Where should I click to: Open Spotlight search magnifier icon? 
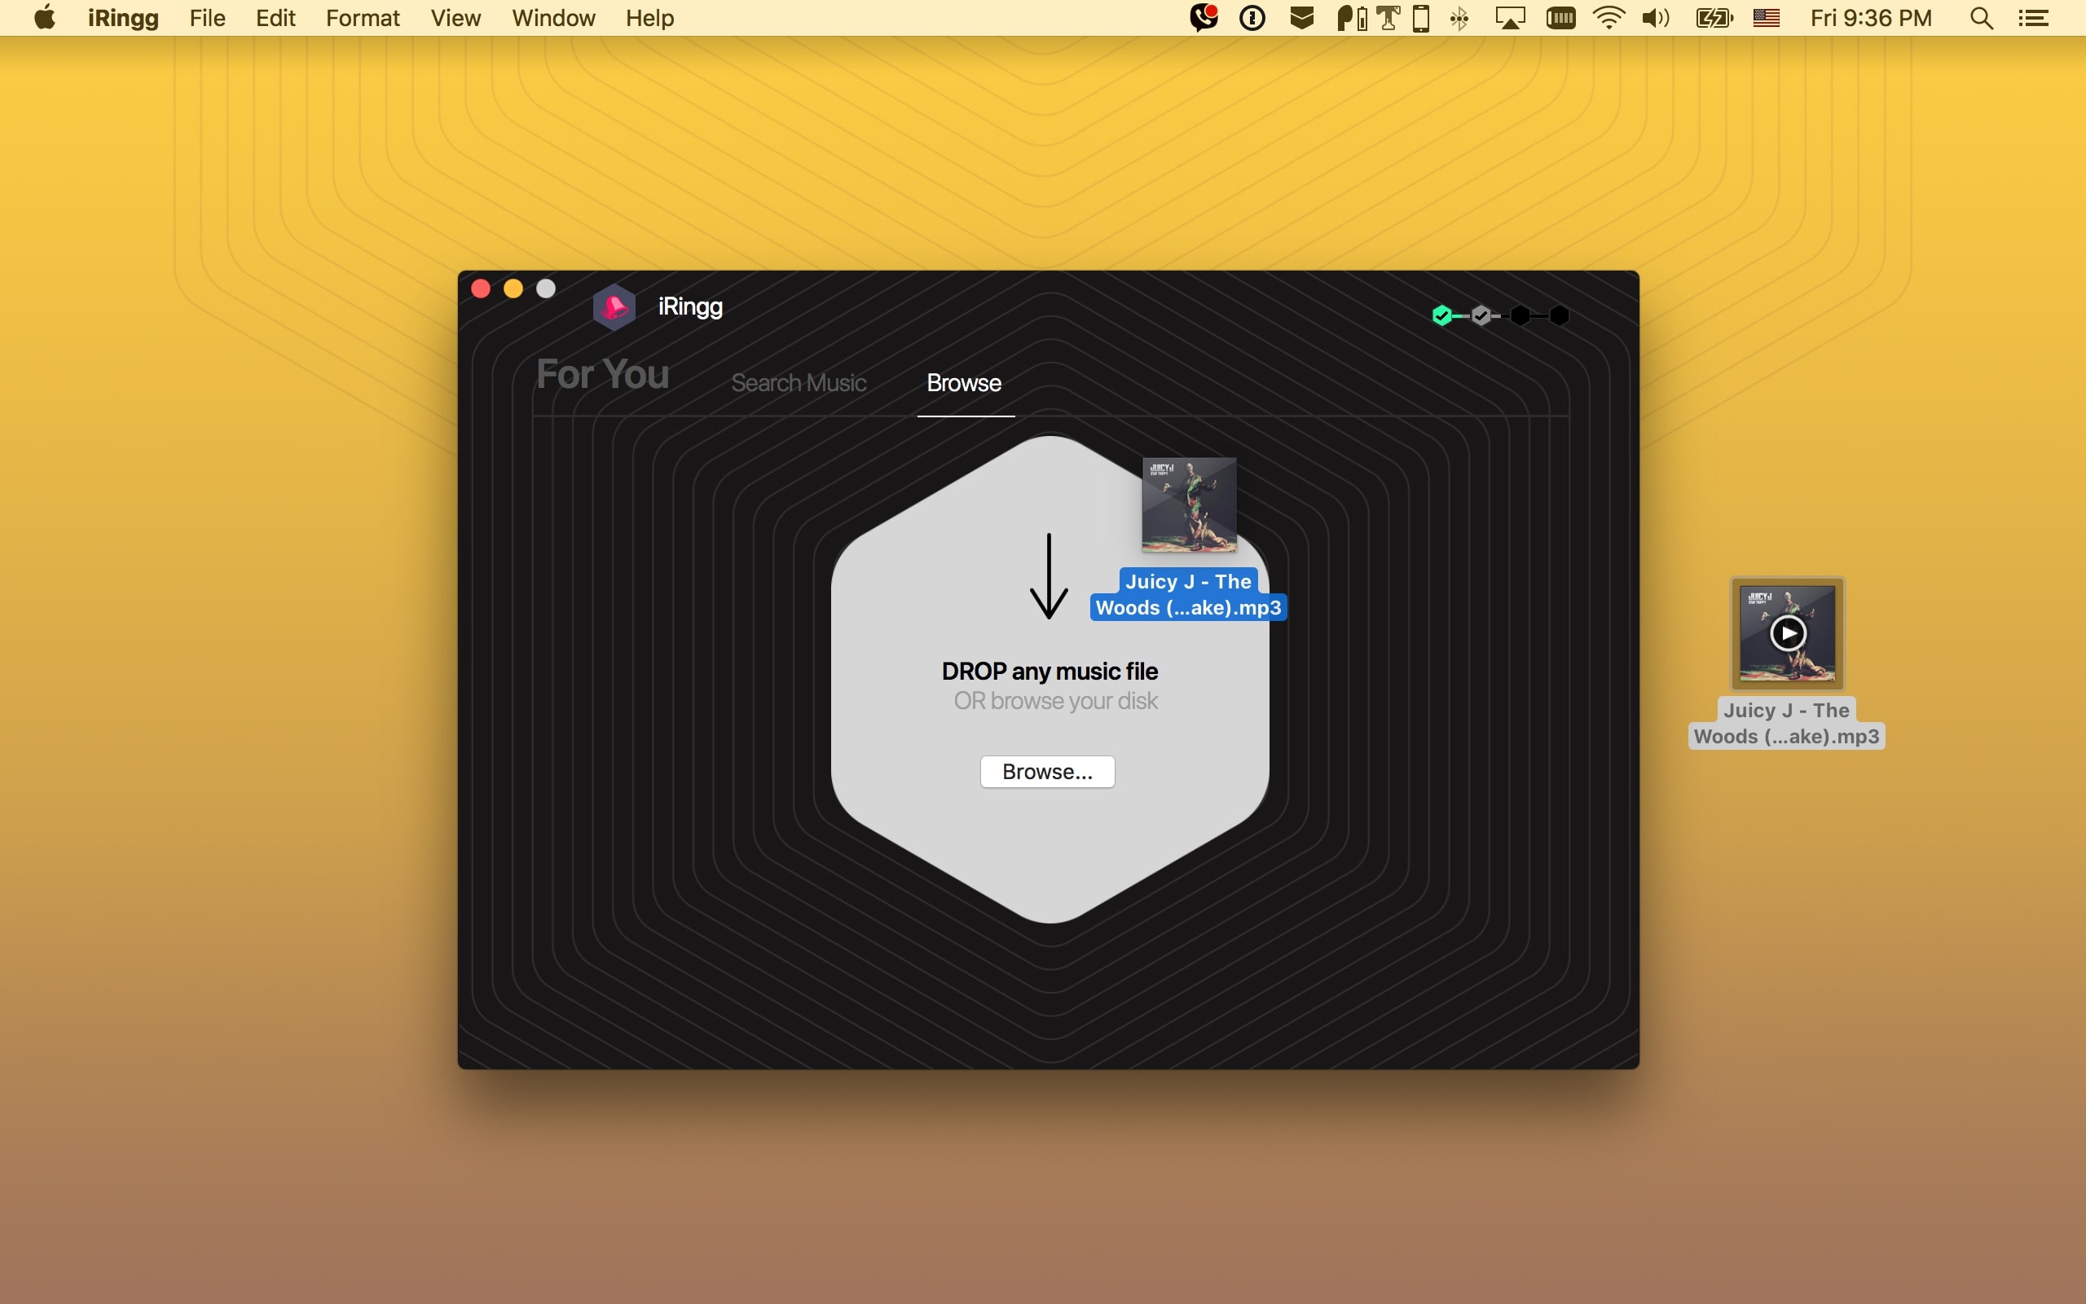1981,18
